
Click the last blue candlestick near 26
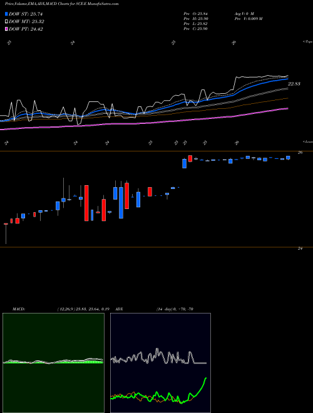(x=288, y=158)
